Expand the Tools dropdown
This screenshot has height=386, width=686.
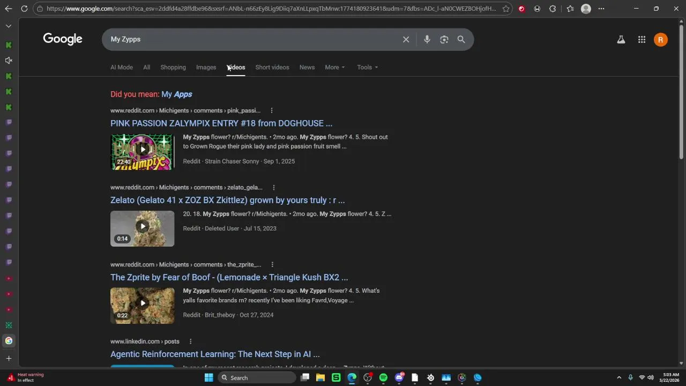(x=368, y=67)
